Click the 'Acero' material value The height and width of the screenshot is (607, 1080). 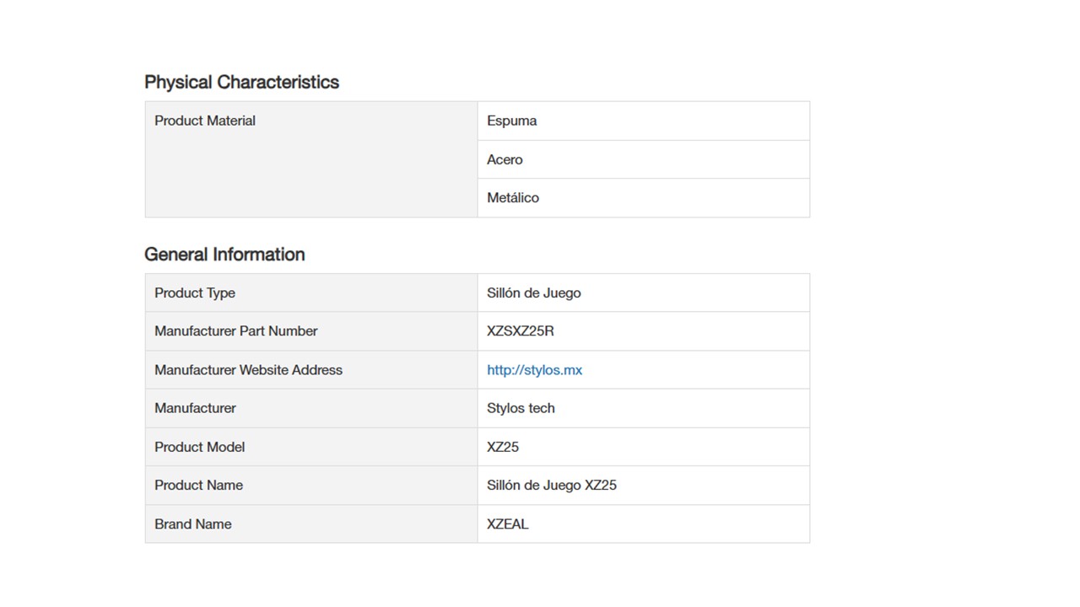click(x=505, y=159)
